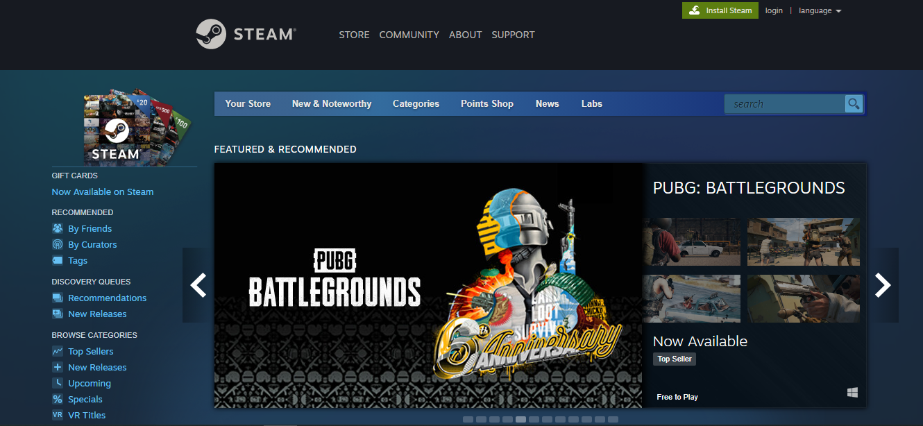Open the News tab
Viewport: 923px width, 426px height.
click(547, 103)
